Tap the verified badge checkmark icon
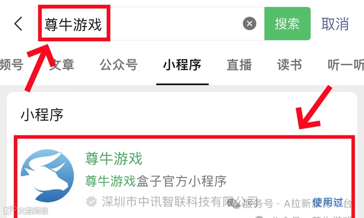Viewport: 364px width, 218px height. (x=91, y=202)
